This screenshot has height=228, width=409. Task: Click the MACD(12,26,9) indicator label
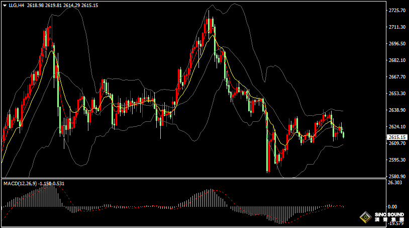click(x=20, y=184)
